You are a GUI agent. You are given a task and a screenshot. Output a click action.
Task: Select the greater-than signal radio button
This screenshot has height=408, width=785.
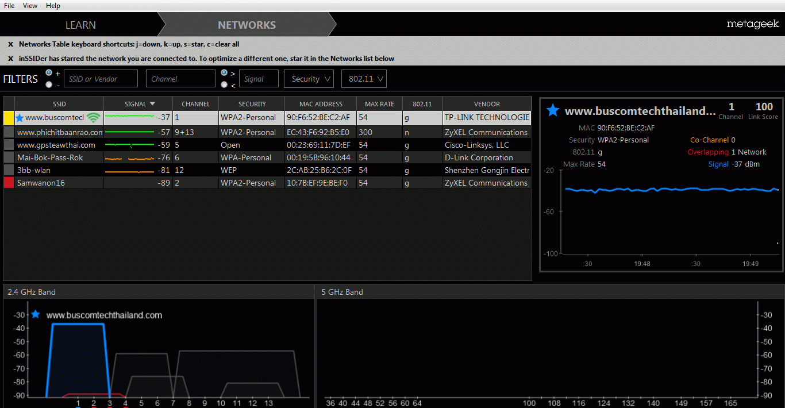pos(224,73)
